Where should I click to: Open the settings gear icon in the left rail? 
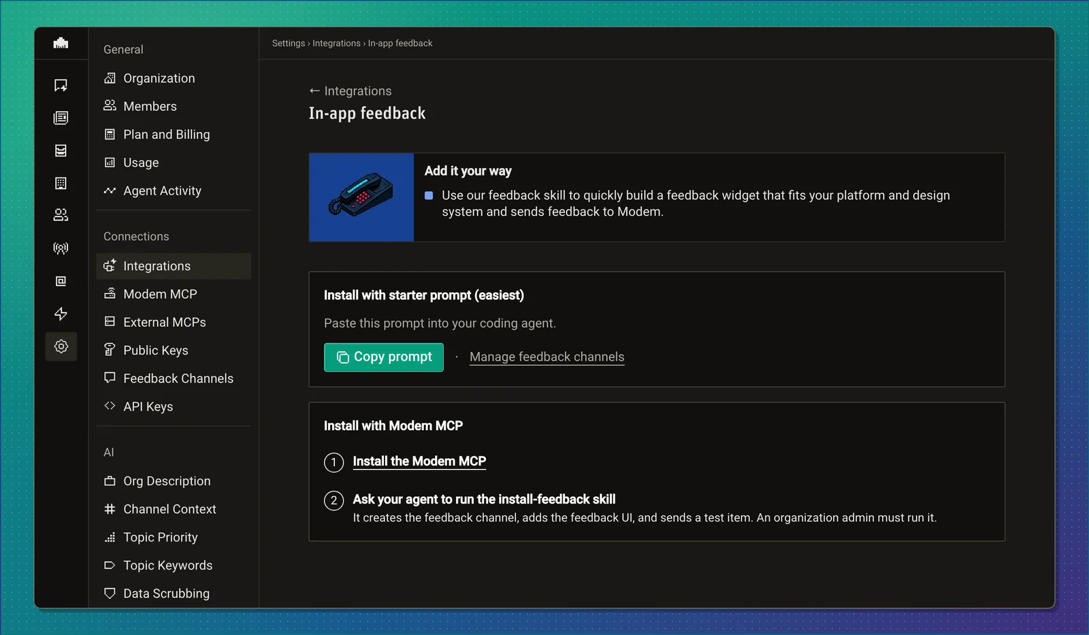(x=61, y=346)
